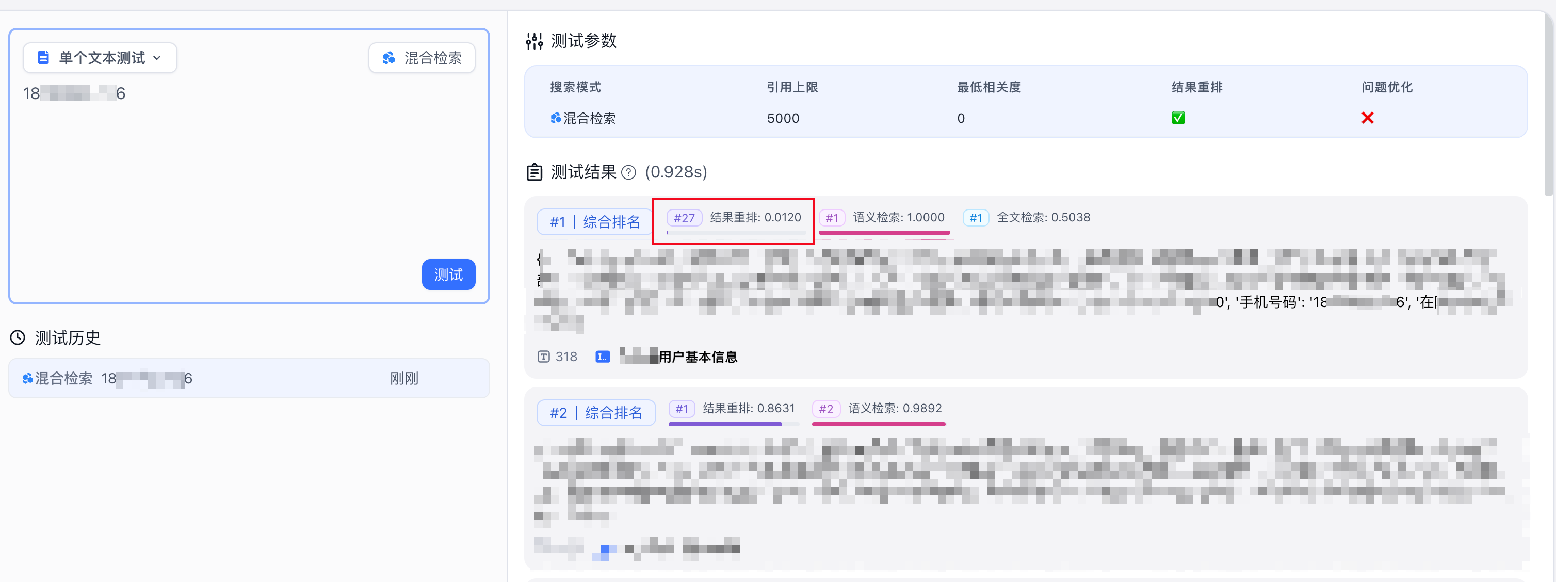Select the #1 综合排名 tag
Image resolution: width=1556 pixels, height=582 pixels.
(594, 222)
